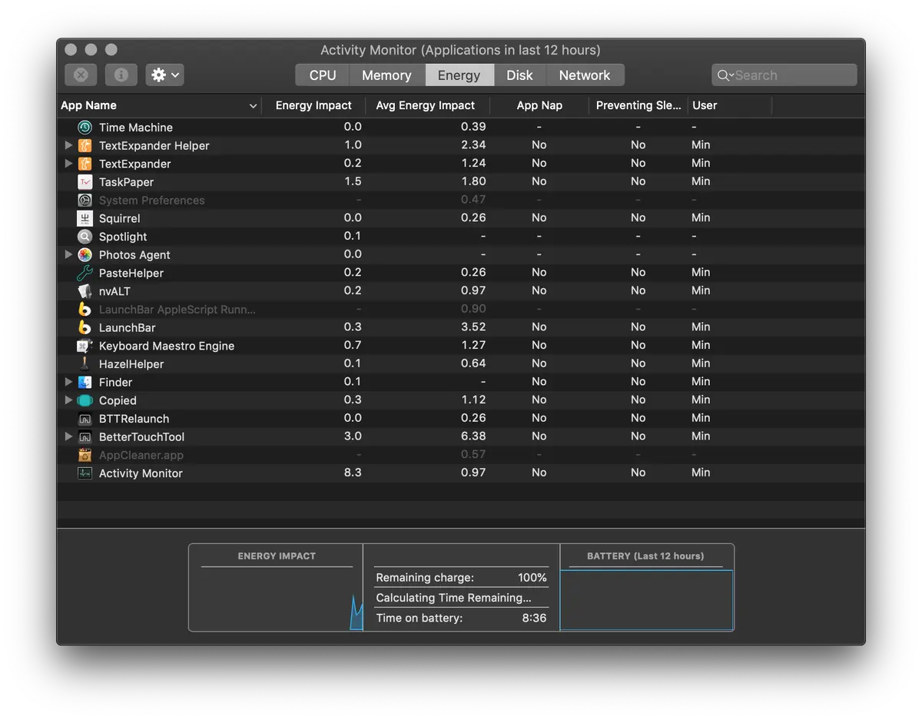Click the Finder face icon

point(85,382)
